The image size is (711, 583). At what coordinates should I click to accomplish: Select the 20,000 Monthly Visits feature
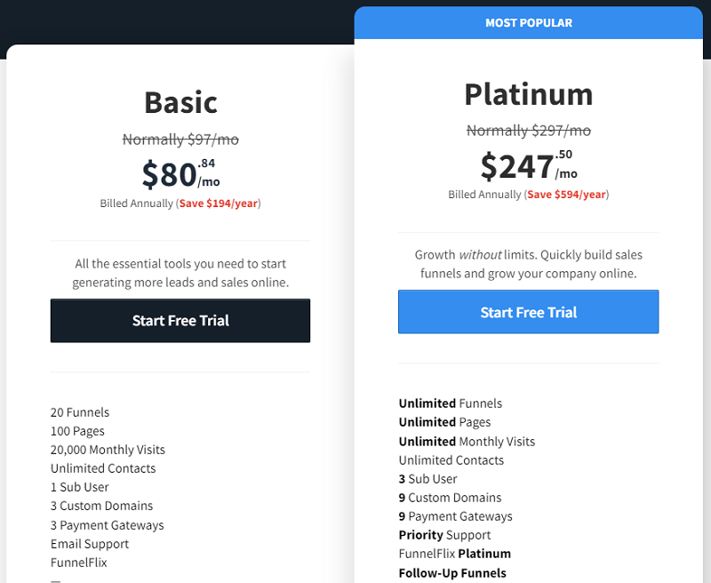pyautogui.click(x=108, y=450)
